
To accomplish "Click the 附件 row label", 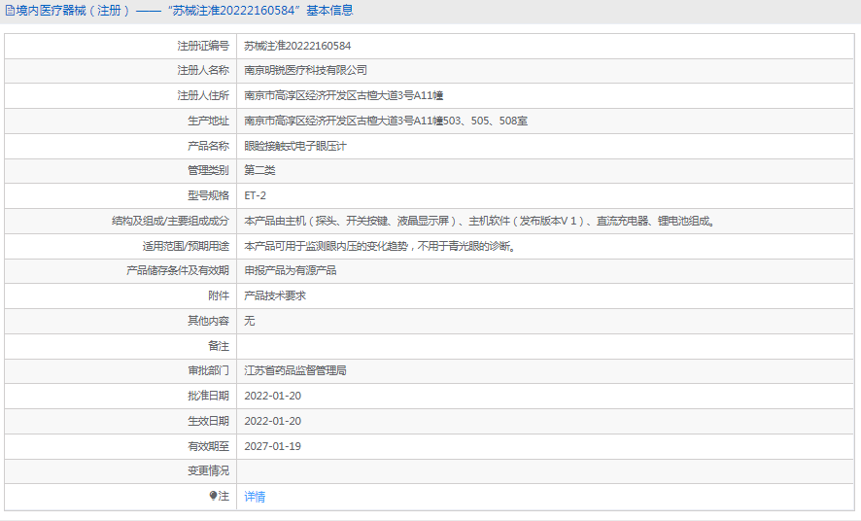I will [219, 295].
